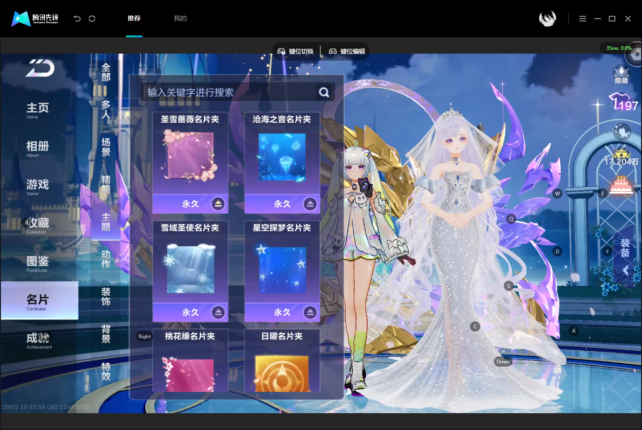642x430 pixels.
Task: Go back using the top bar arrow
Action: [x=77, y=19]
